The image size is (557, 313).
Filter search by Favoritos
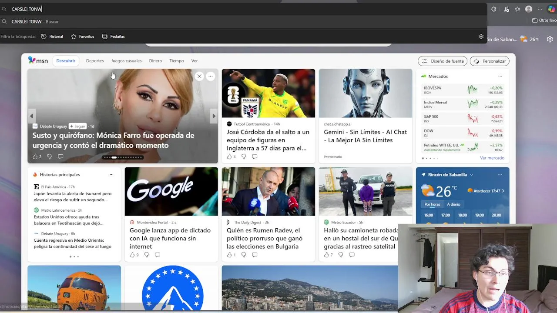pos(83,37)
